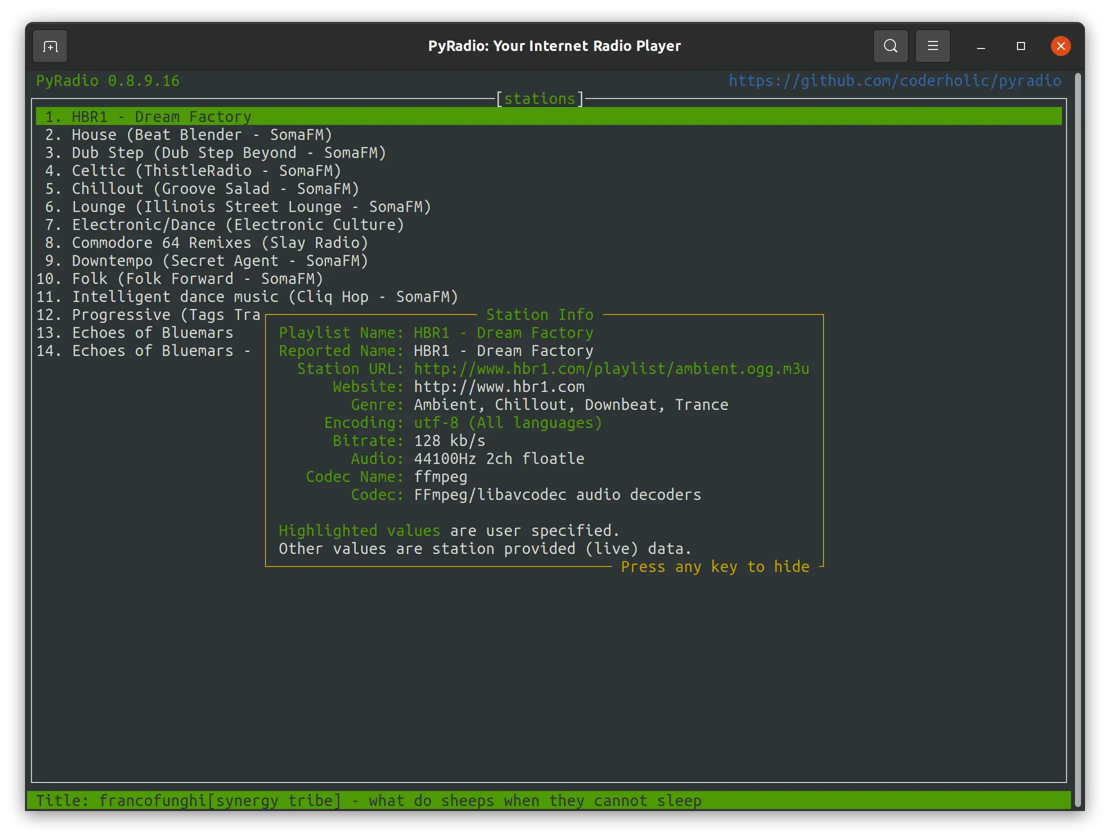
Task: Click the Station URL http://www.hbr1.com/playlist
Action: pyautogui.click(x=611, y=368)
